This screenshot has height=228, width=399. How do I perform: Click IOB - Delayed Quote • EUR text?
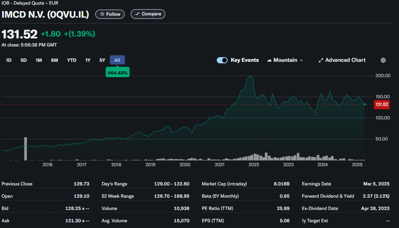click(30, 3)
